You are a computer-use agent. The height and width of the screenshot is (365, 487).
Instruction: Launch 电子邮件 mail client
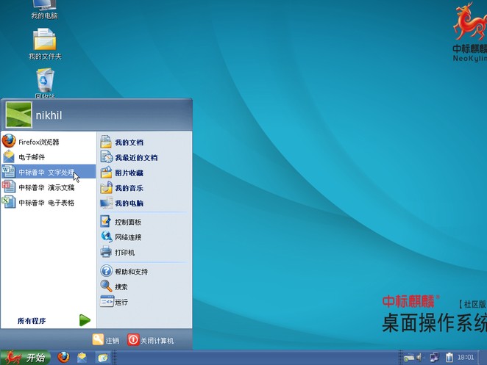[x=31, y=157]
